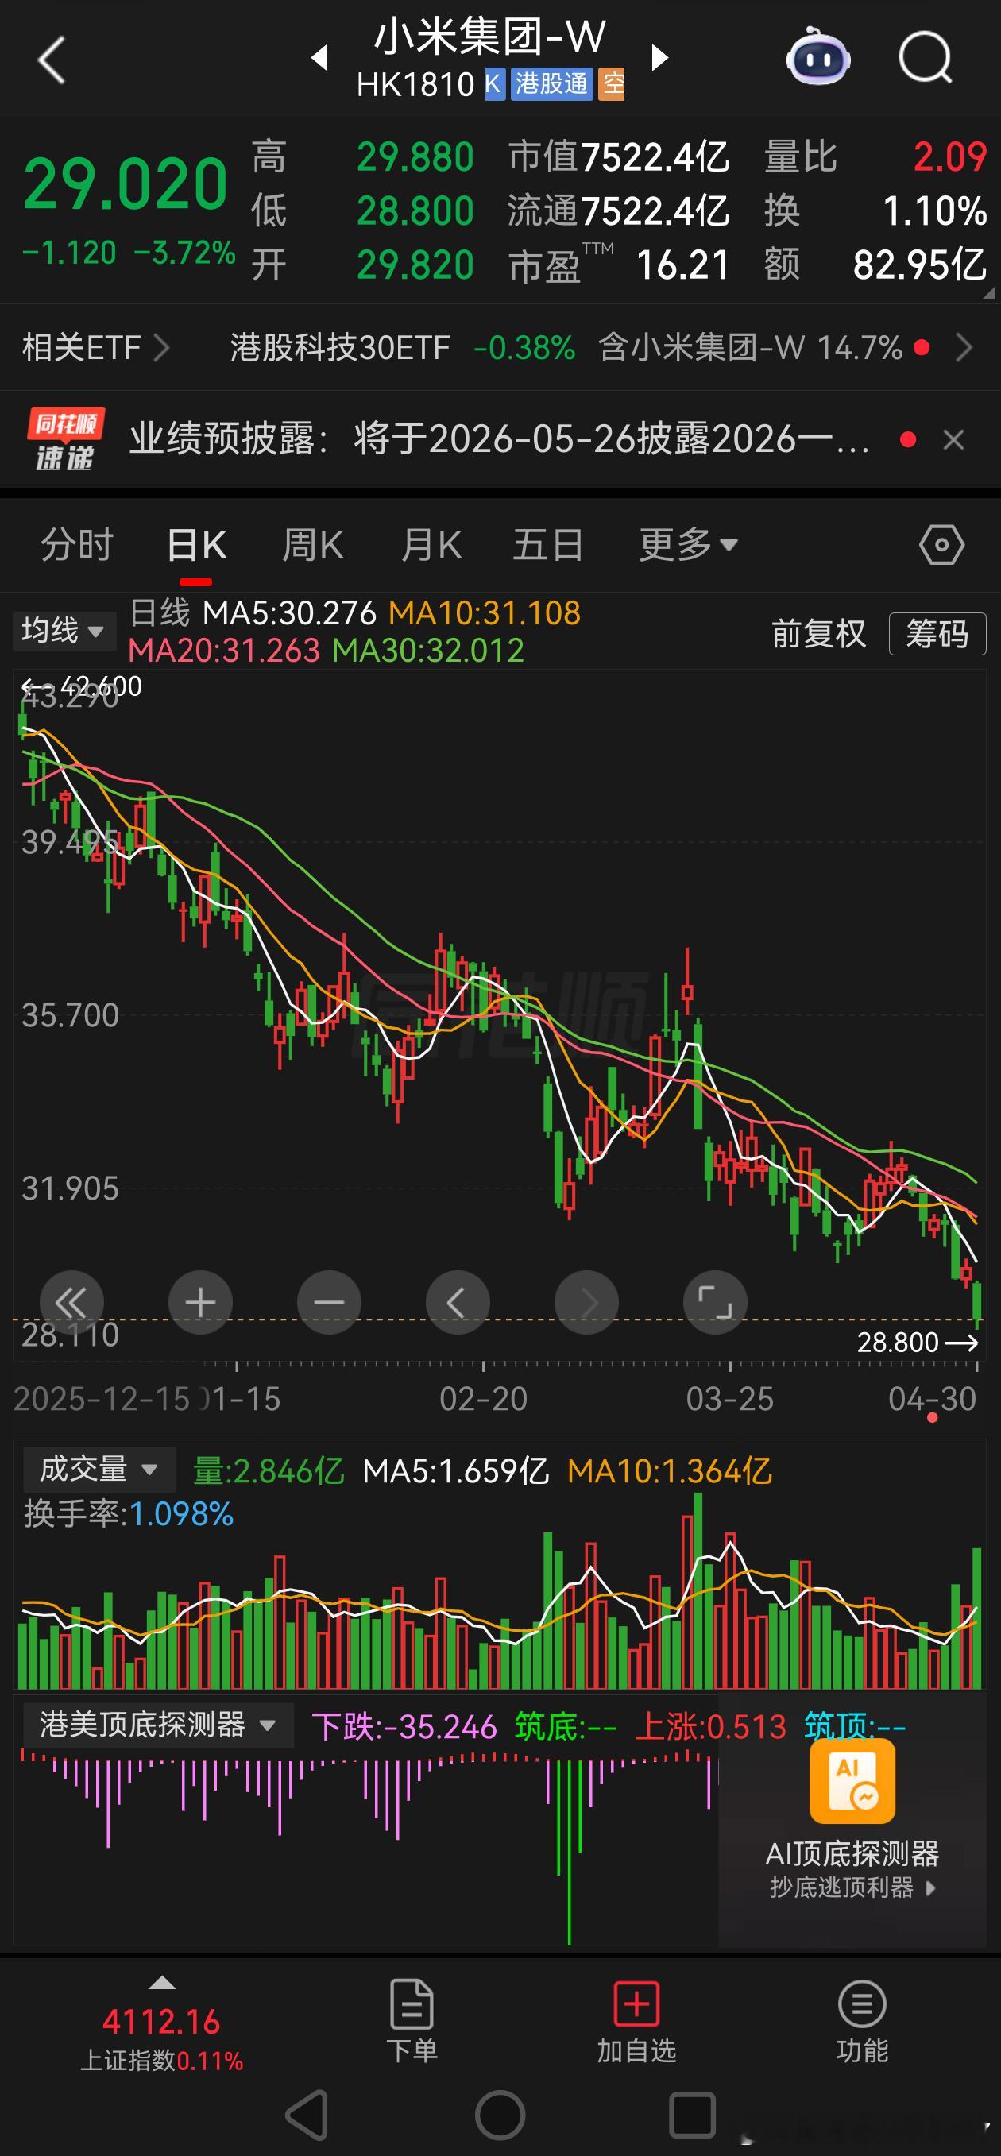Move chart left with previous arrow button

(x=457, y=1301)
